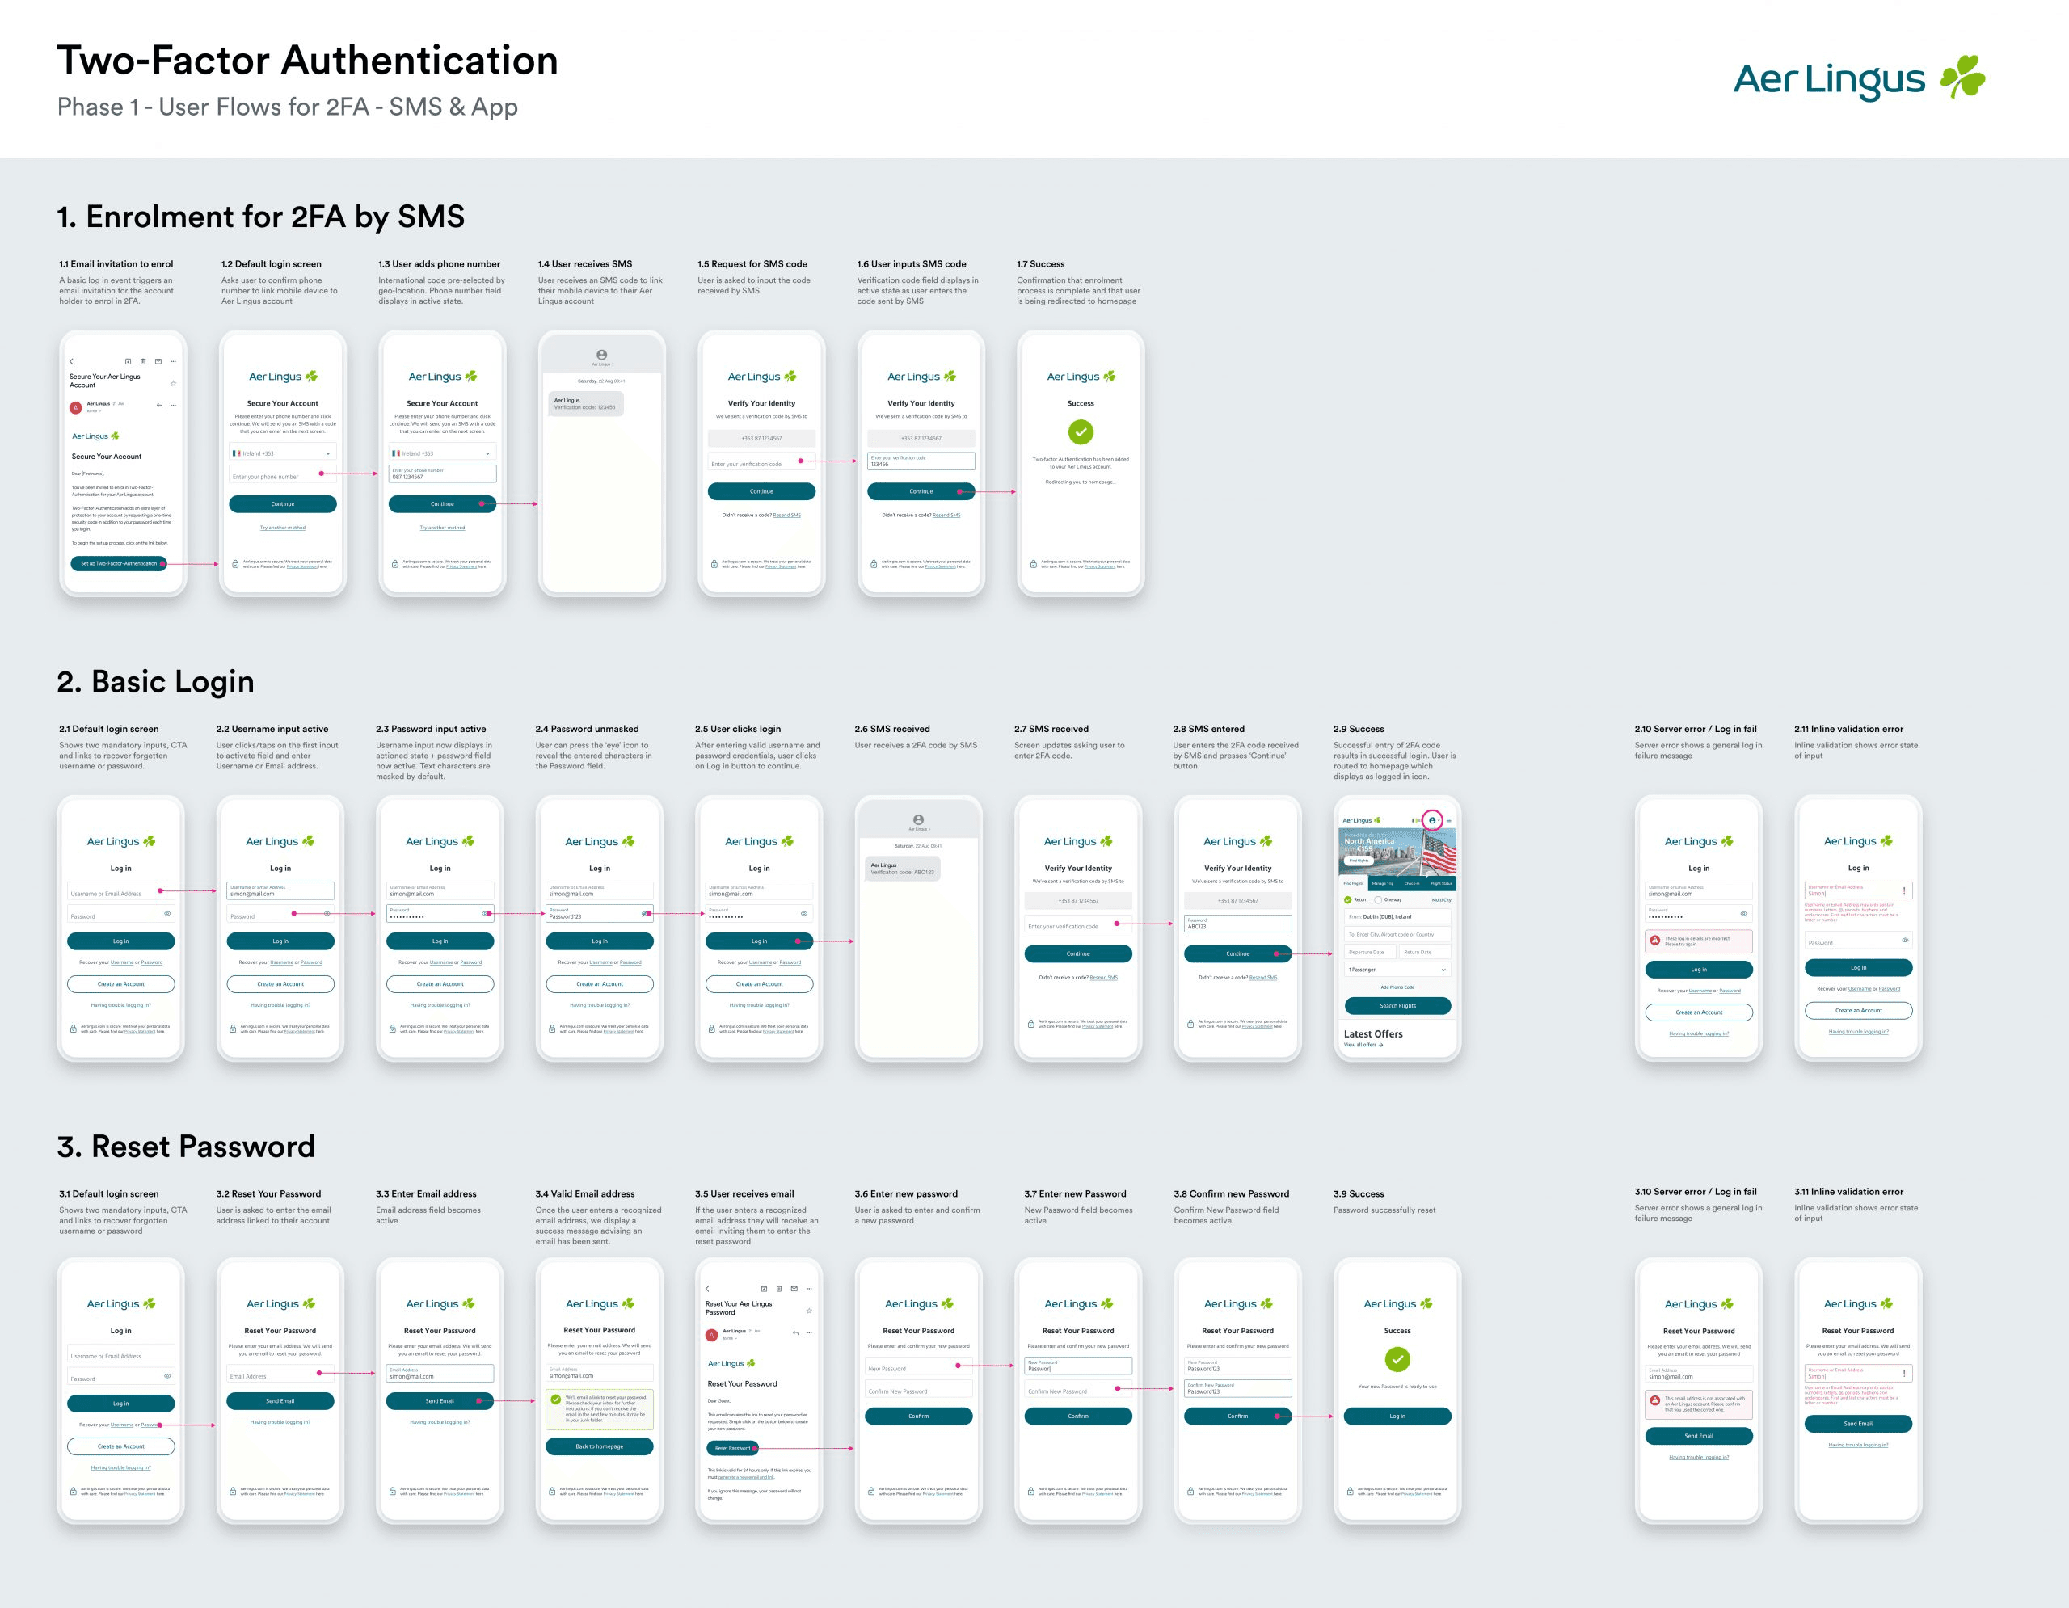This screenshot has width=2069, height=1608.
Task: Click 'Reset Password' button in screen 3.5 email
Action: (732, 1448)
